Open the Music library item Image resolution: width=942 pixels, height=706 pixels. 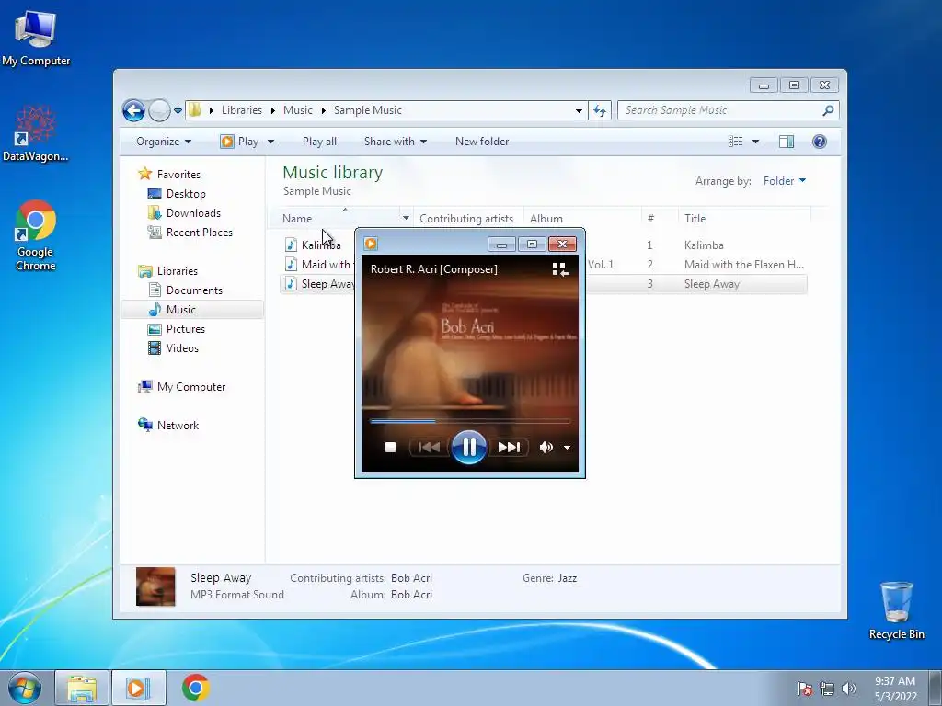click(180, 310)
